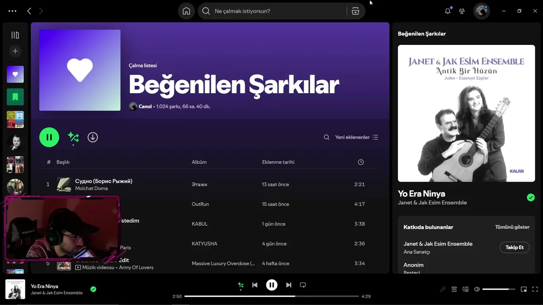543x305 pixels.
Task: Open the album link KABUL
Action: click(x=199, y=224)
